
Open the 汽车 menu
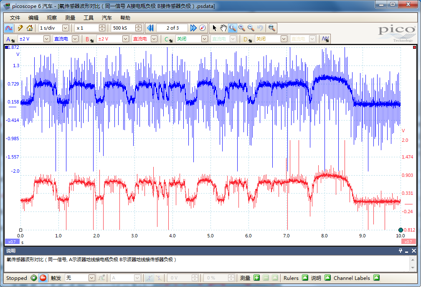(107, 18)
